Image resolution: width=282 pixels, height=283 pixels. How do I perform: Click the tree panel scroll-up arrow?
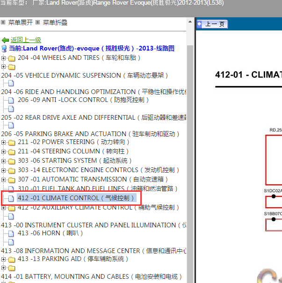pyautogui.click(x=190, y=22)
